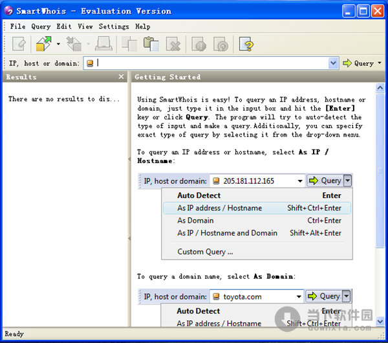Expand the address history dropdown arrow
Viewport: 388px width, 343px height.
point(333,63)
